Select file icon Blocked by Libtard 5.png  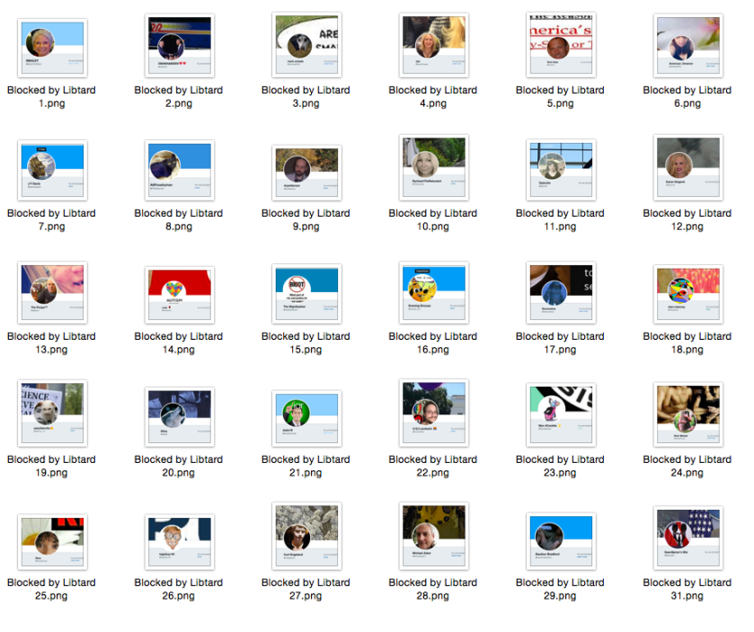561,45
